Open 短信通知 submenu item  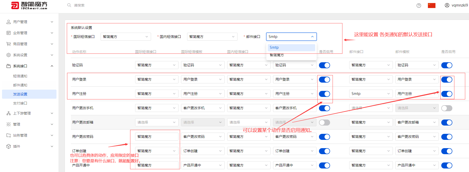pyautogui.click(x=20, y=76)
